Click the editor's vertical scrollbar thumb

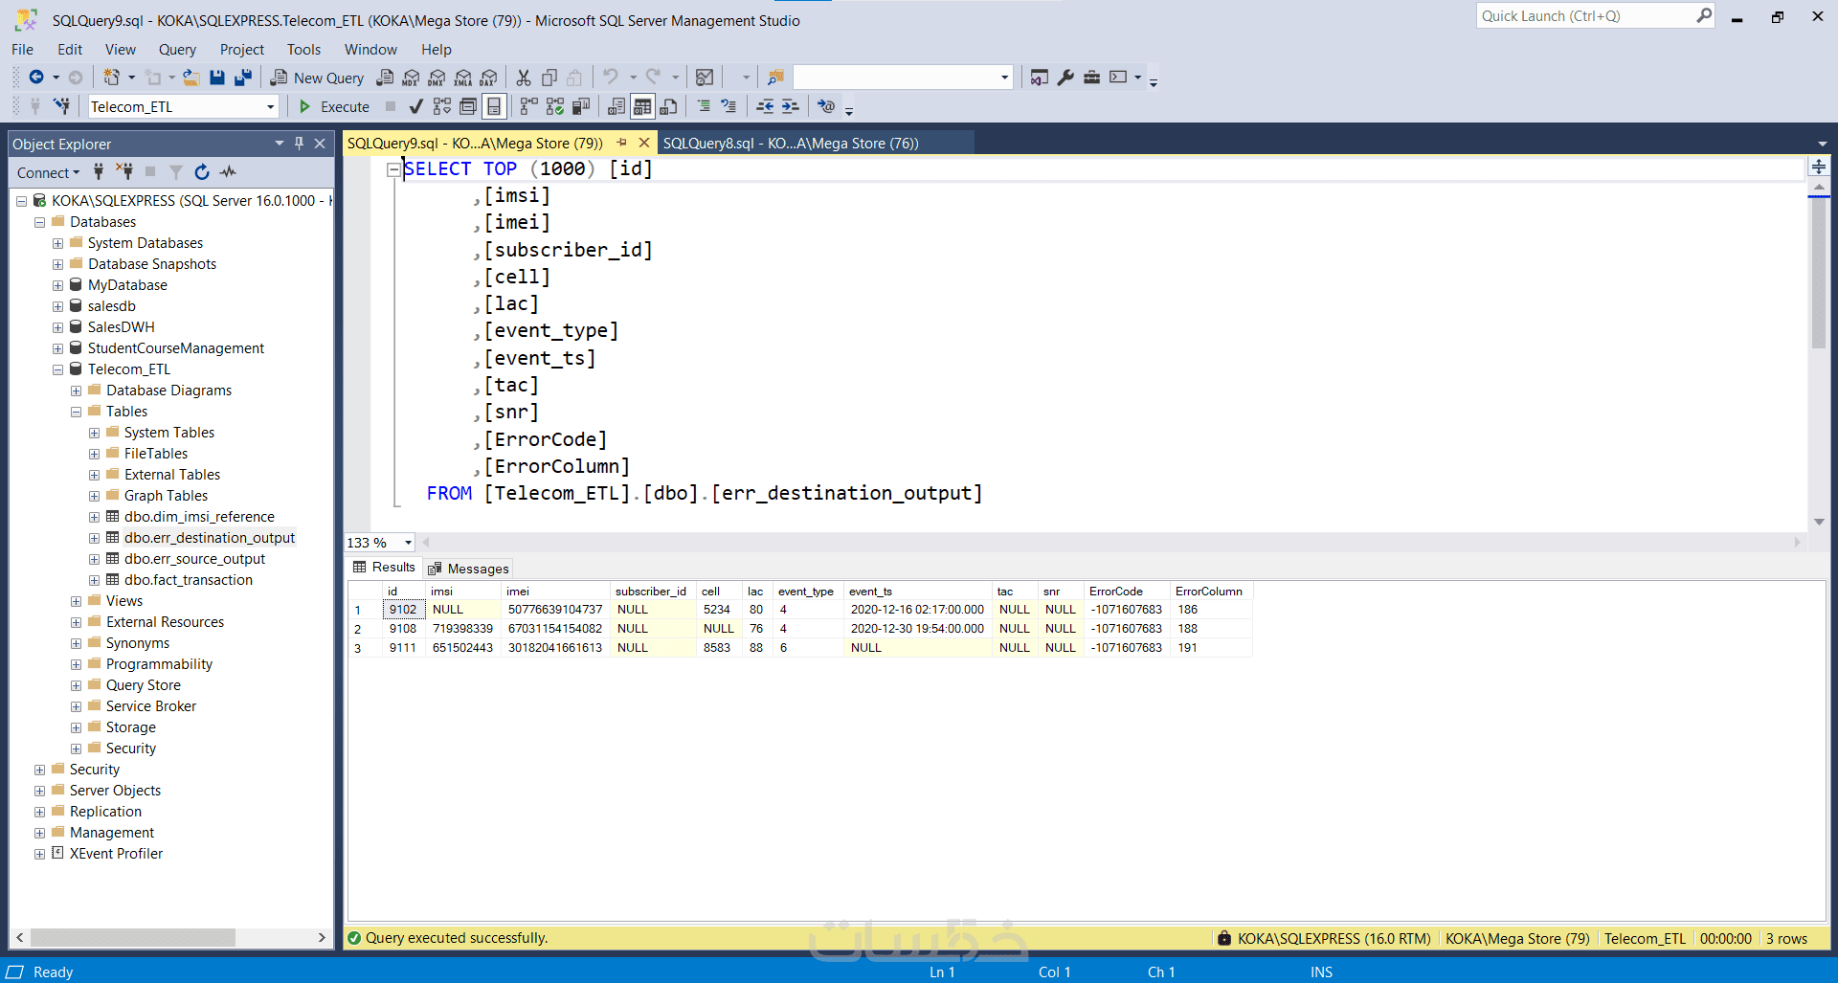coord(1819,273)
